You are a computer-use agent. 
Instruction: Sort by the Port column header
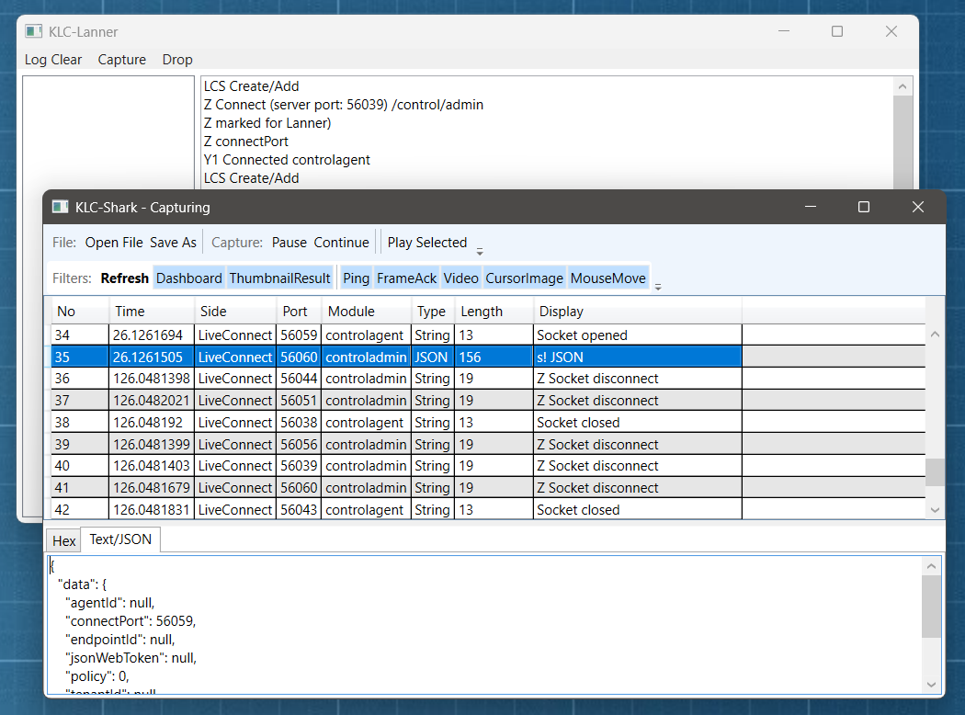pos(299,312)
